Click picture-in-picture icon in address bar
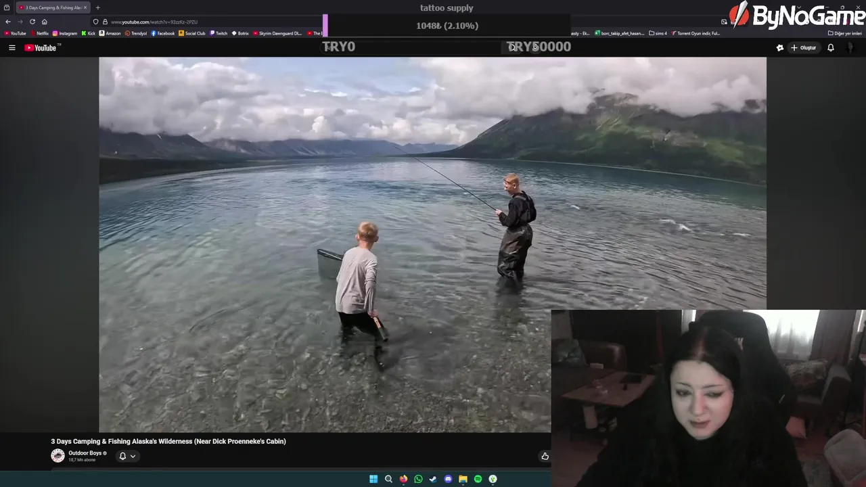866x487 pixels. [724, 22]
